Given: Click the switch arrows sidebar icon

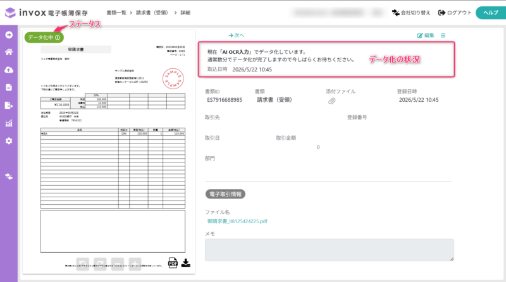Looking at the screenshot, I should point(9,176).
